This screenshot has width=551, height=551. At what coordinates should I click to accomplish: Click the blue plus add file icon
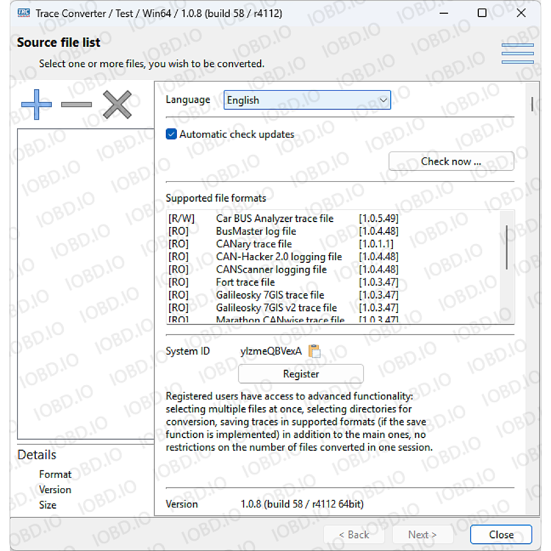click(x=36, y=104)
